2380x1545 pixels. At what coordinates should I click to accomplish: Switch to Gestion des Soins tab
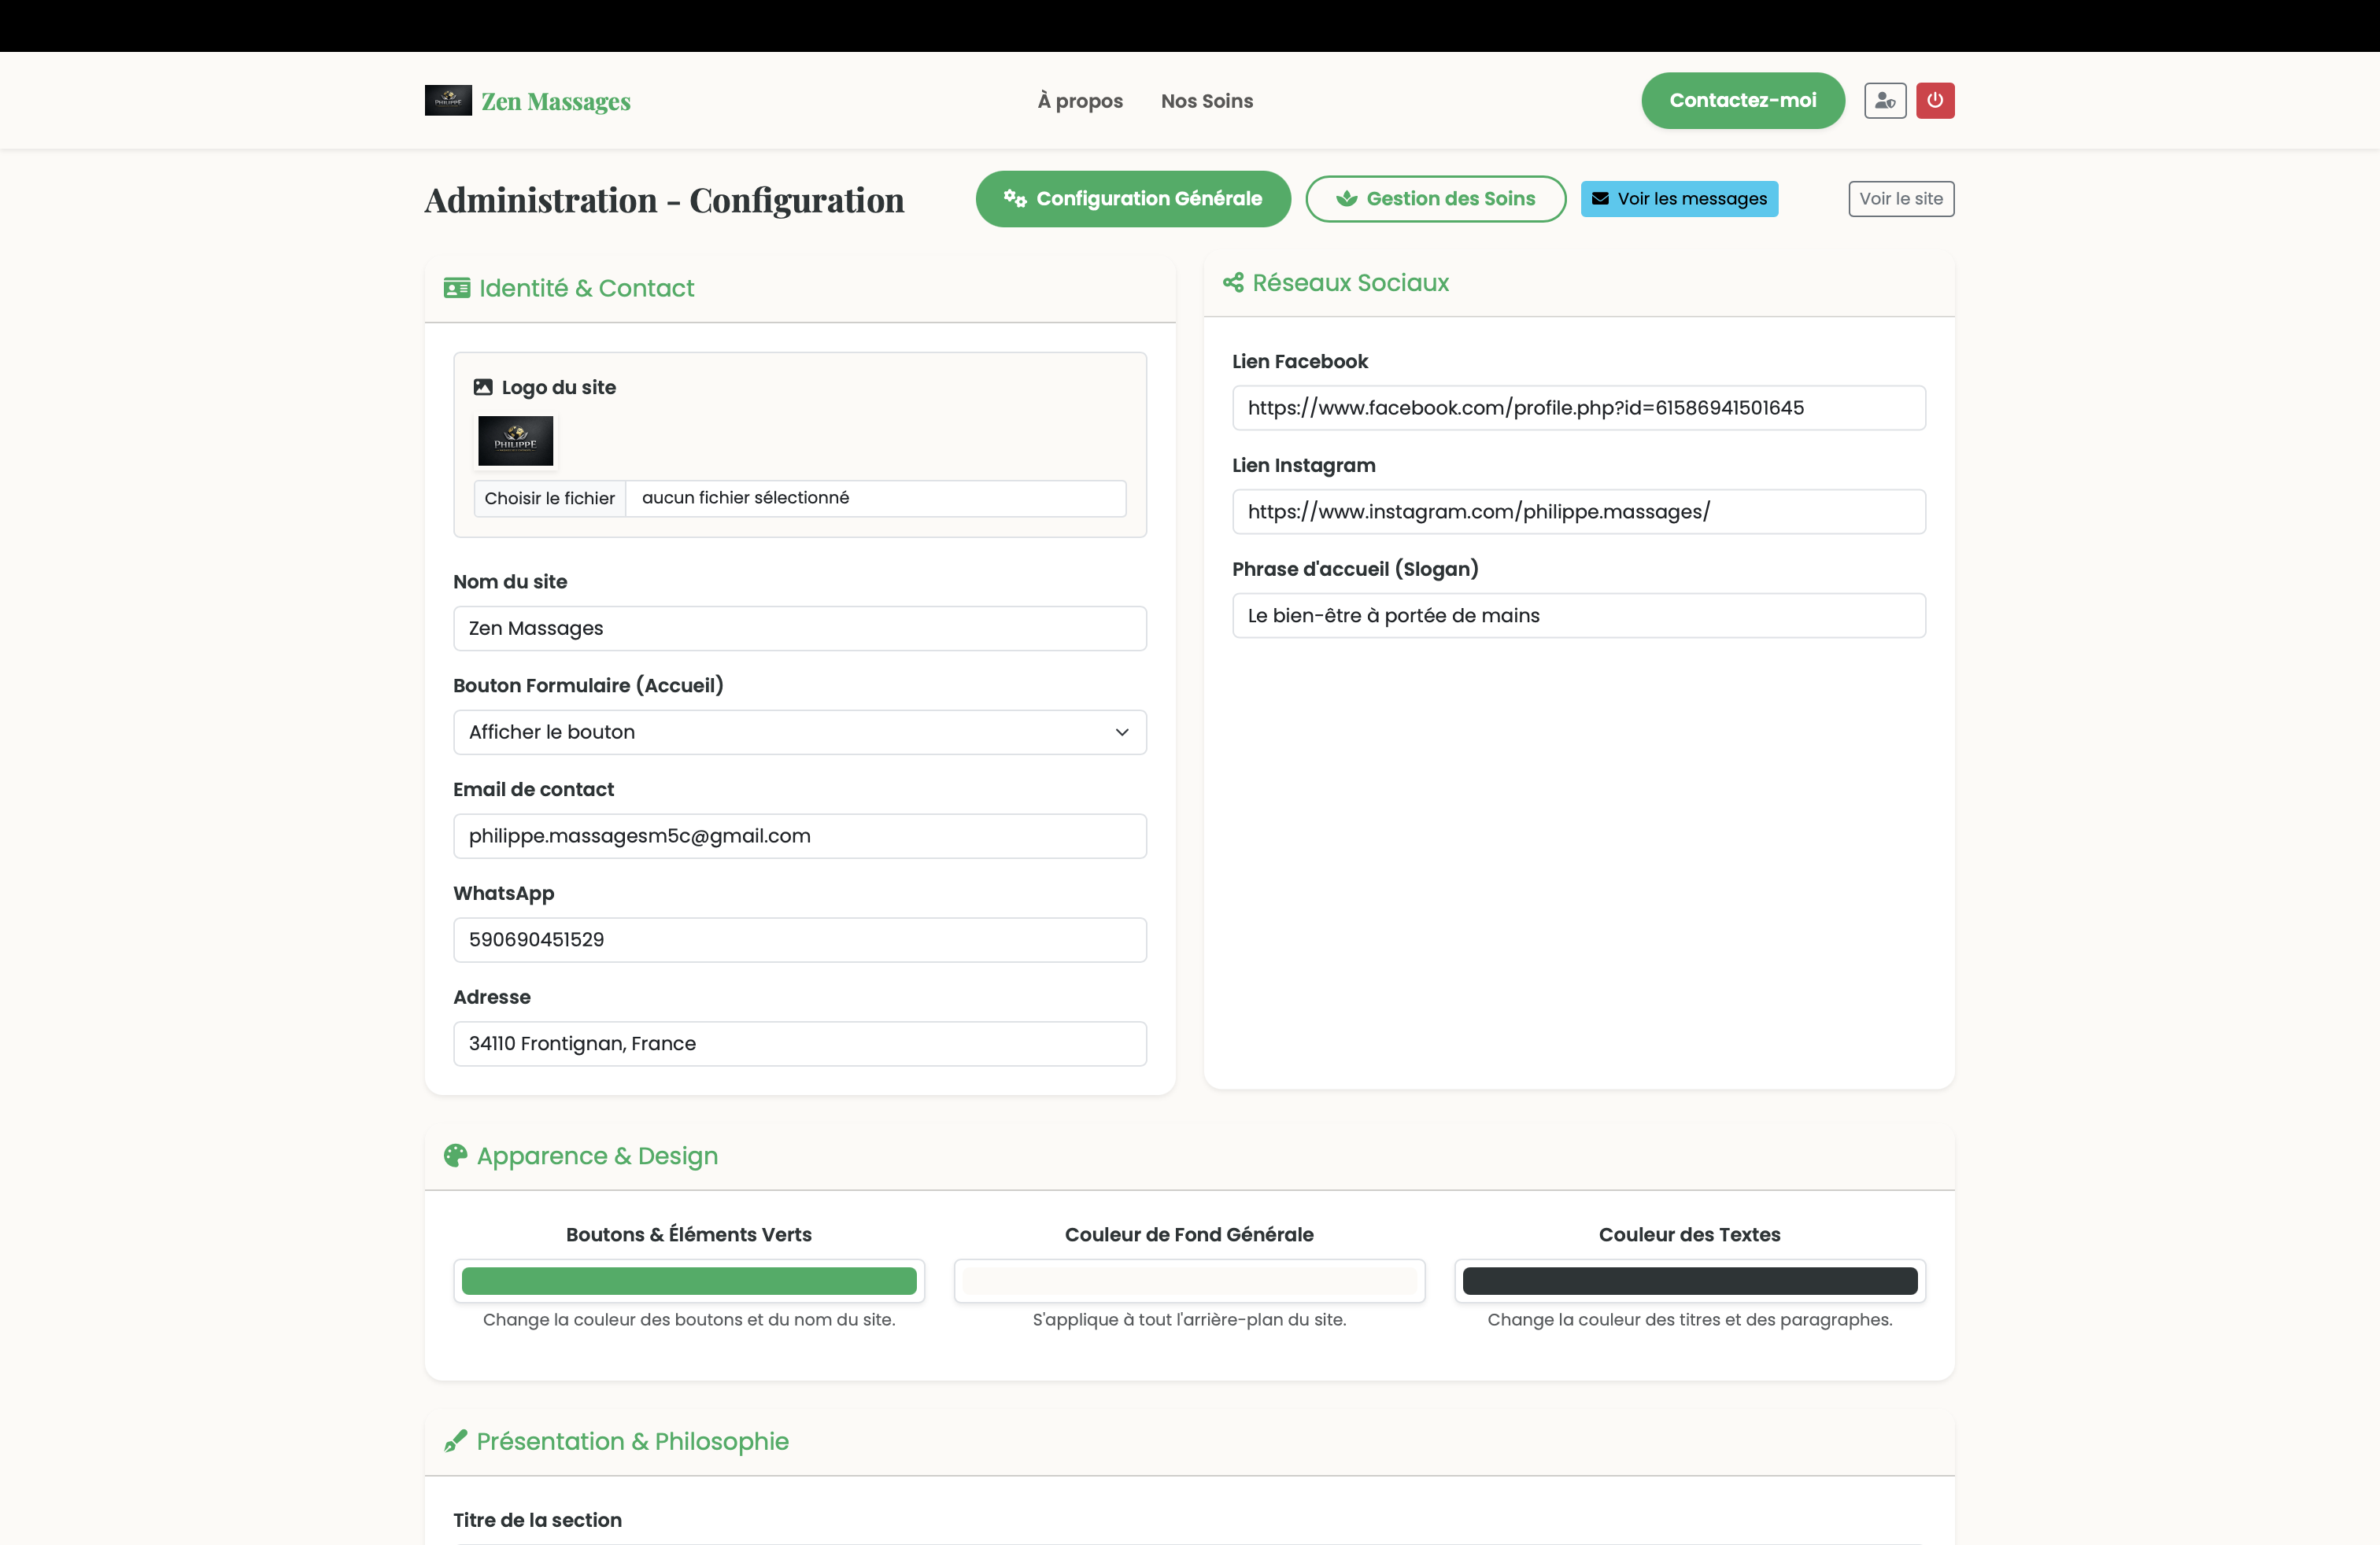tap(1435, 199)
